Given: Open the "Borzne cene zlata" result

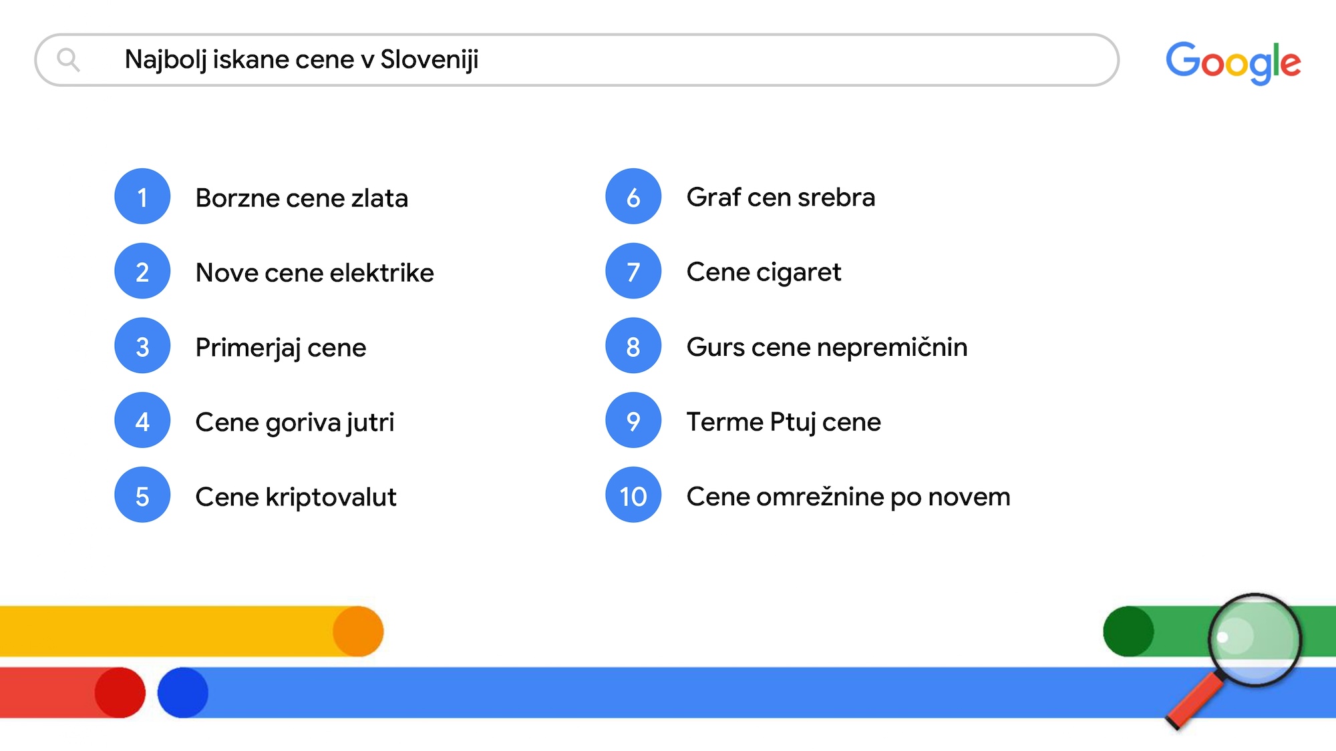Looking at the screenshot, I should tap(301, 198).
